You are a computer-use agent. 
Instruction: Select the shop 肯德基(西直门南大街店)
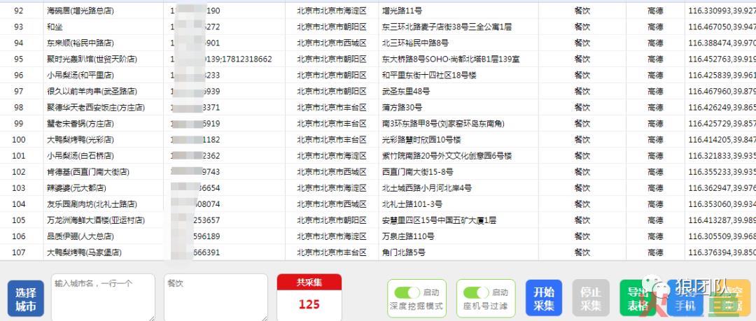(x=87, y=172)
